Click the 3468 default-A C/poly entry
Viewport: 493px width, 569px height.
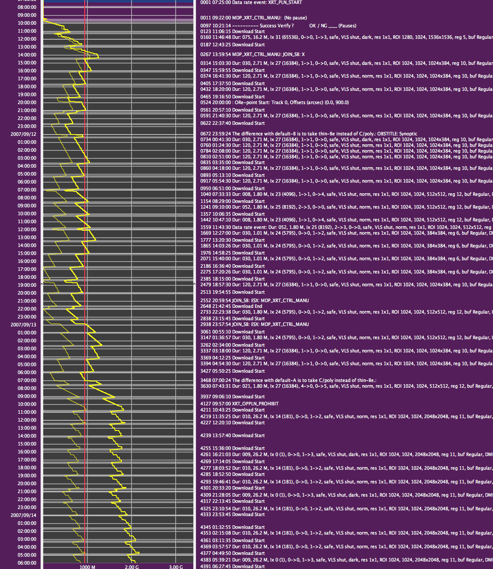[x=288, y=380]
